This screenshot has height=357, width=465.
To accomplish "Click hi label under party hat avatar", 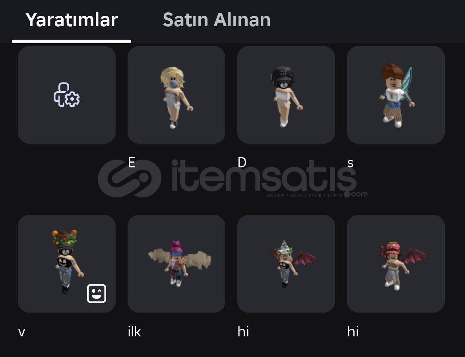I will [243, 331].
